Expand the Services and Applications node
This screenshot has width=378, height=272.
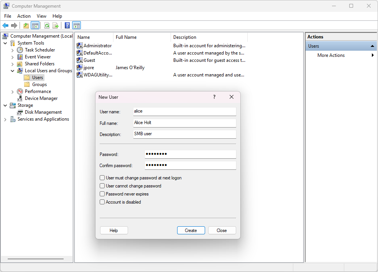(x=5, y=119)
